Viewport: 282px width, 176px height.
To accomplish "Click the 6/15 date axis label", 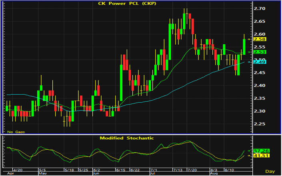I will coord(121,170).
